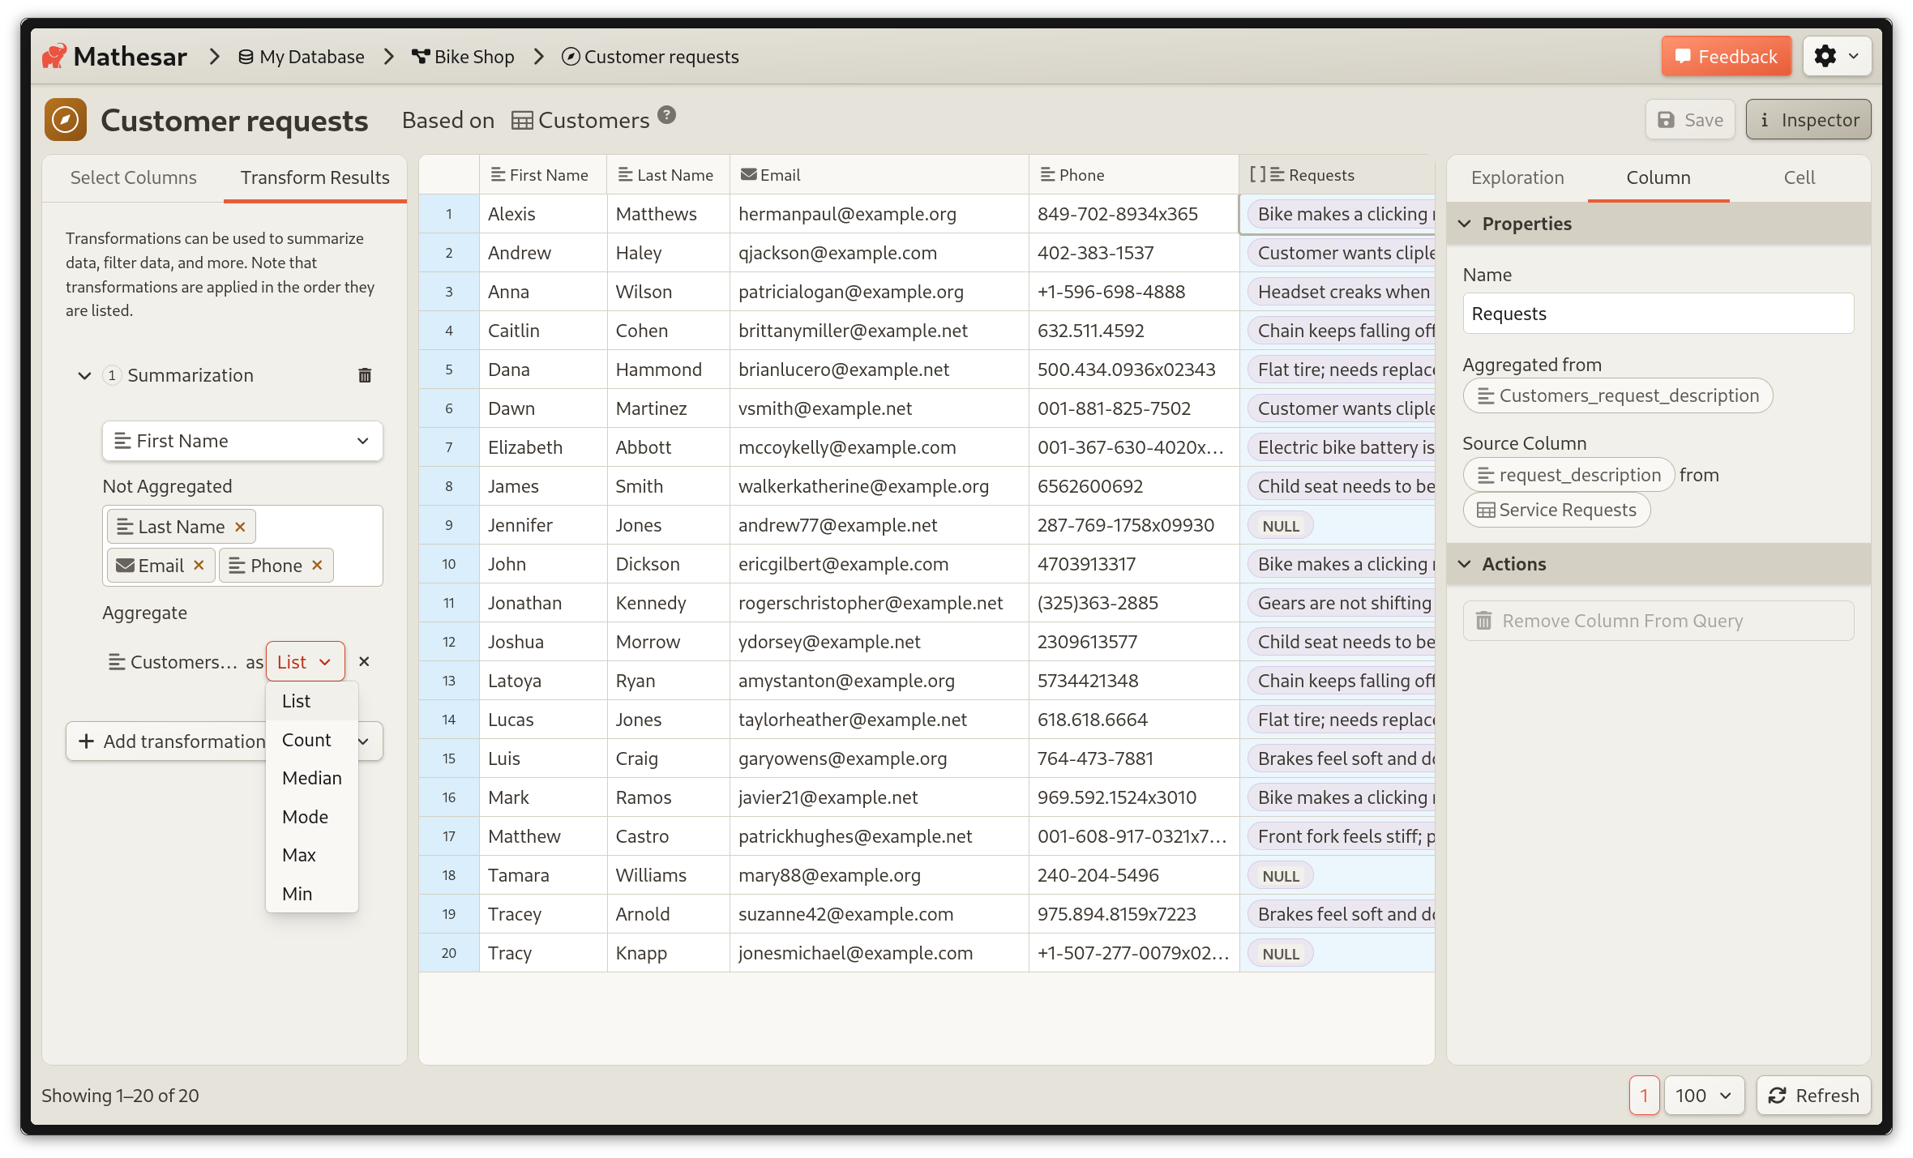
Task: Click Front fork feels stiff request cell
Action: (x=1337, y=836)
